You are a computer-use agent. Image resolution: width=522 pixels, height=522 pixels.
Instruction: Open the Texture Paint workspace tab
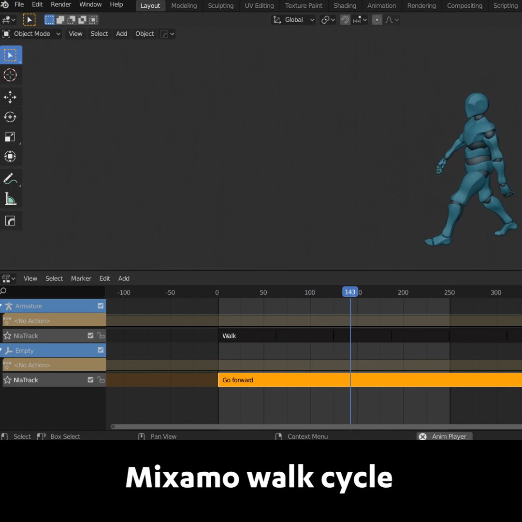tap(304, 6)
